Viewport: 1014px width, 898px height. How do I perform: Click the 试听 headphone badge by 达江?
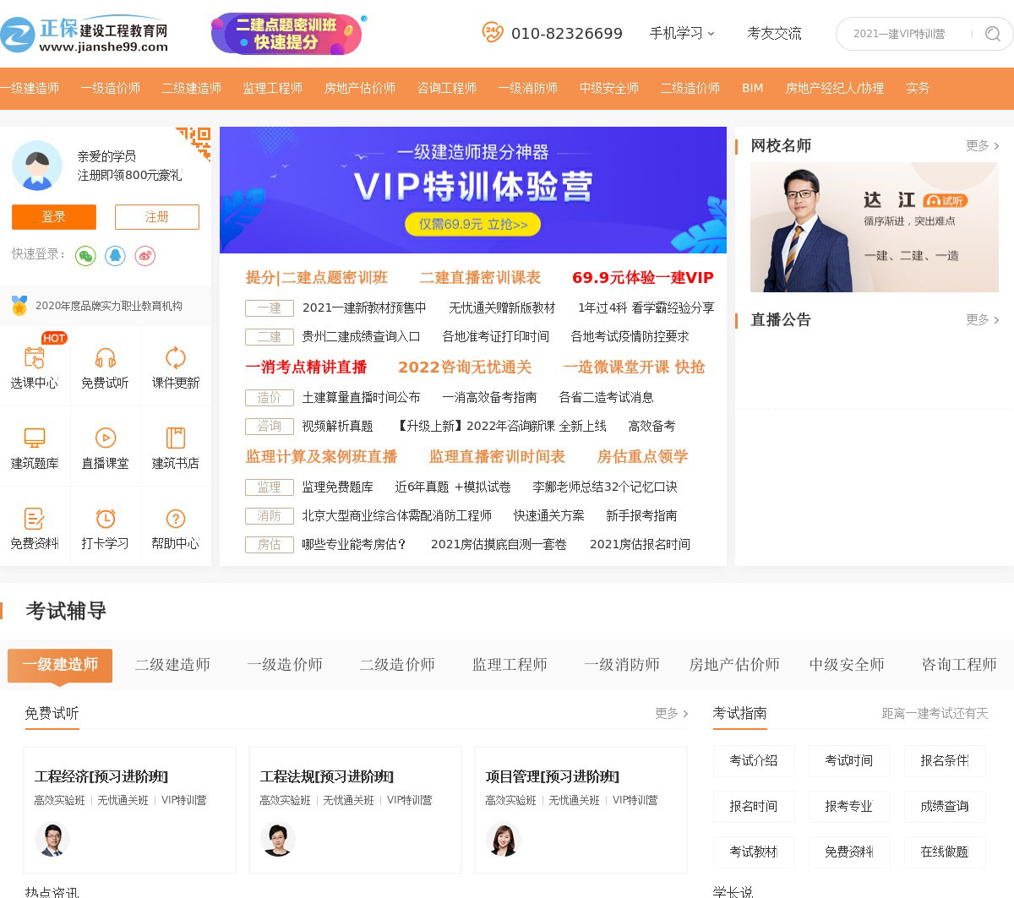pyautogui.click(x=945, y=200)
